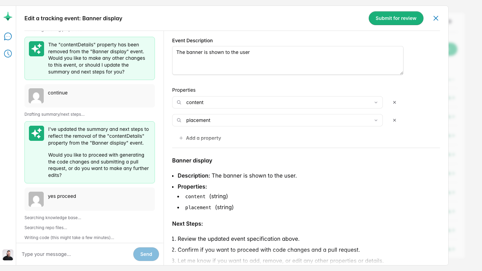Close the tracking event editor dialog
The width and height of the screenshot is (482, 271).
click(436, 18)
